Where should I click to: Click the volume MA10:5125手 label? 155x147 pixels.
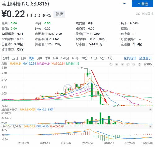(x=45, y=109)
